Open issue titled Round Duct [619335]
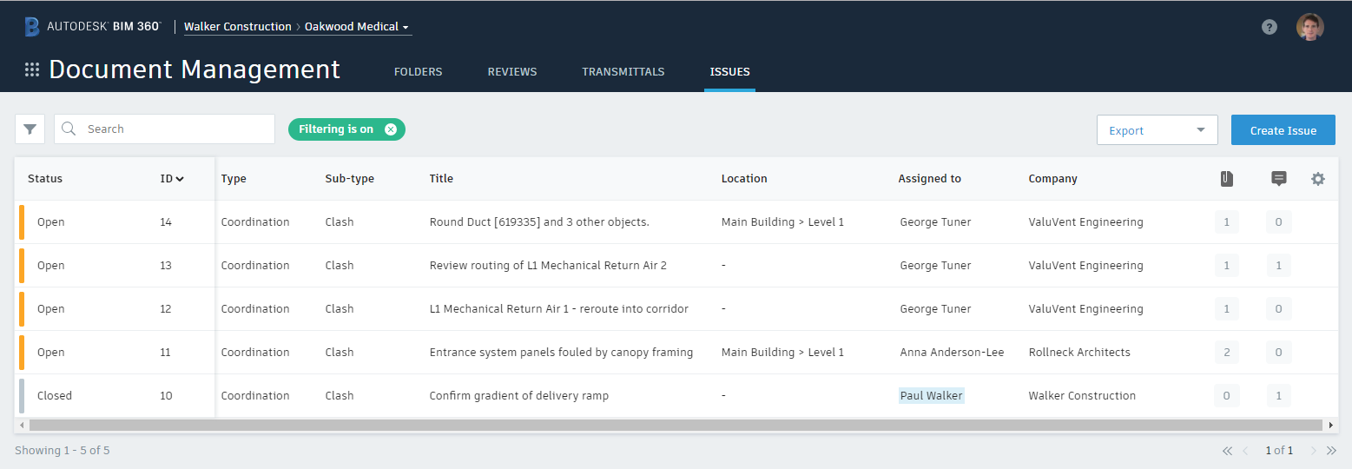 click(539, 222)
